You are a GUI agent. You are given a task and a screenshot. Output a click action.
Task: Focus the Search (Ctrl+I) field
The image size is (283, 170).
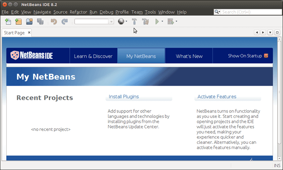251,12
